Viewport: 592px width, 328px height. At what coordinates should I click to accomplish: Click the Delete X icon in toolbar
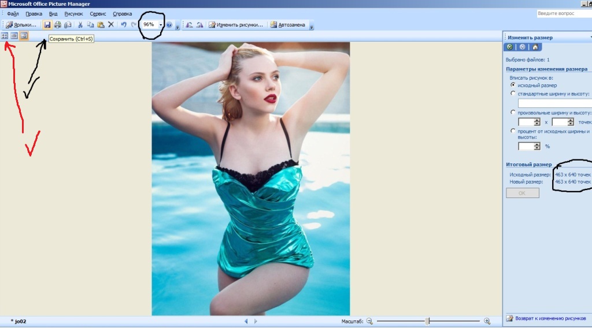click(x=111, y=25)
